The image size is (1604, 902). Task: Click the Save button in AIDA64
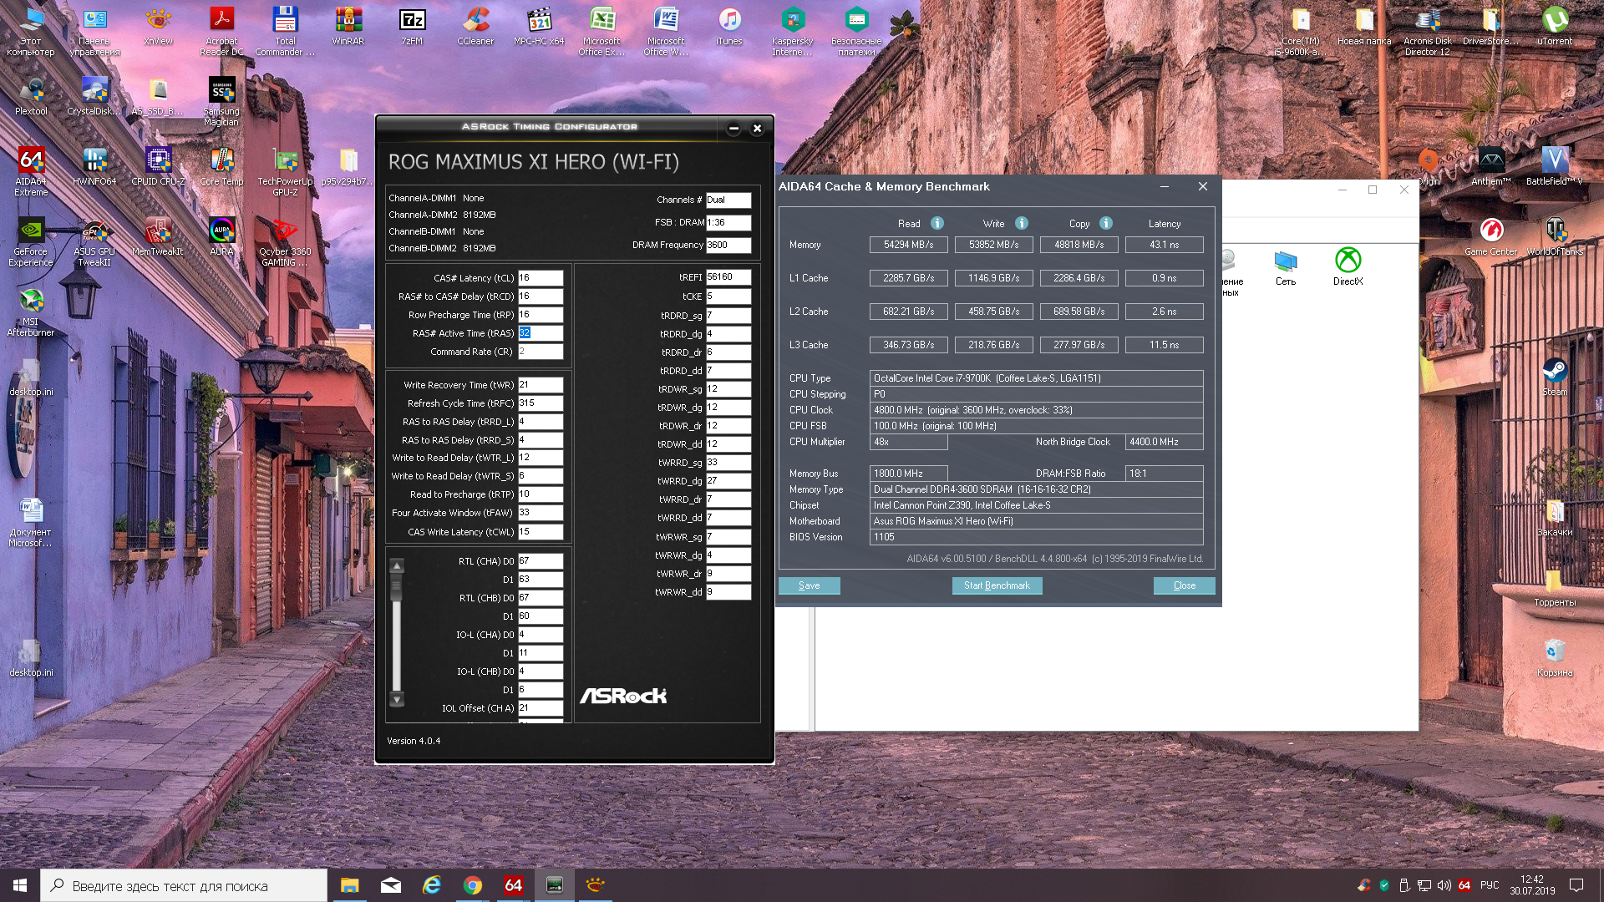pos(809,585)
